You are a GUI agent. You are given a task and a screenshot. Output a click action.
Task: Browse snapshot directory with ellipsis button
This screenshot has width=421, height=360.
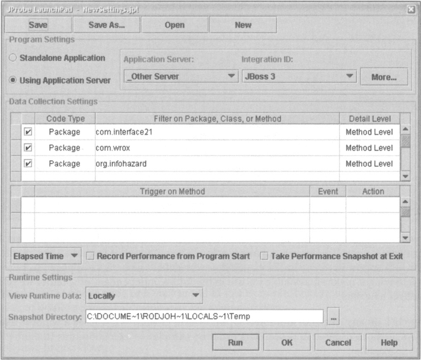333,318
